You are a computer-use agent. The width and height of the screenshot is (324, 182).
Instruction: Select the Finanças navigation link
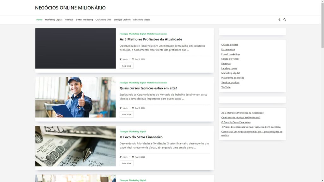pyautogui.click(x=69, y=19)
